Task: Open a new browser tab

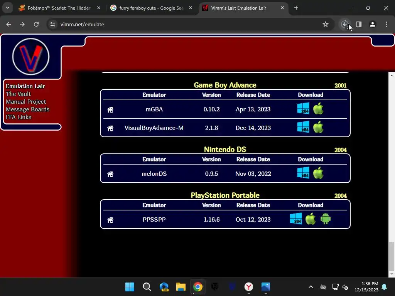Action: pyautogui.click(x=296, y=8)
